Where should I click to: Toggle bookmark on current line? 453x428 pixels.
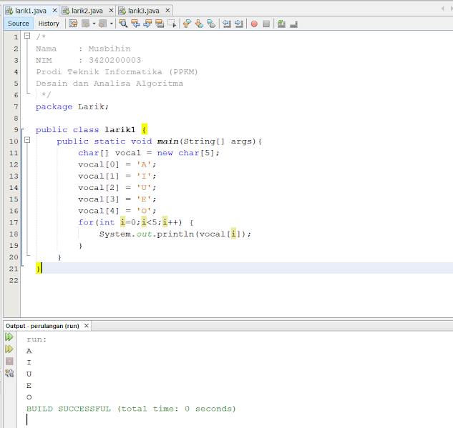[211, 24]
